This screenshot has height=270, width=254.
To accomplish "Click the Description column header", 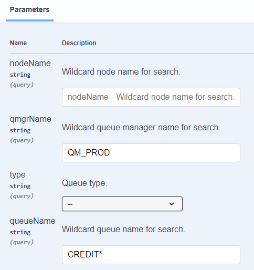I will pyautogui.click(x=79, y=43).
